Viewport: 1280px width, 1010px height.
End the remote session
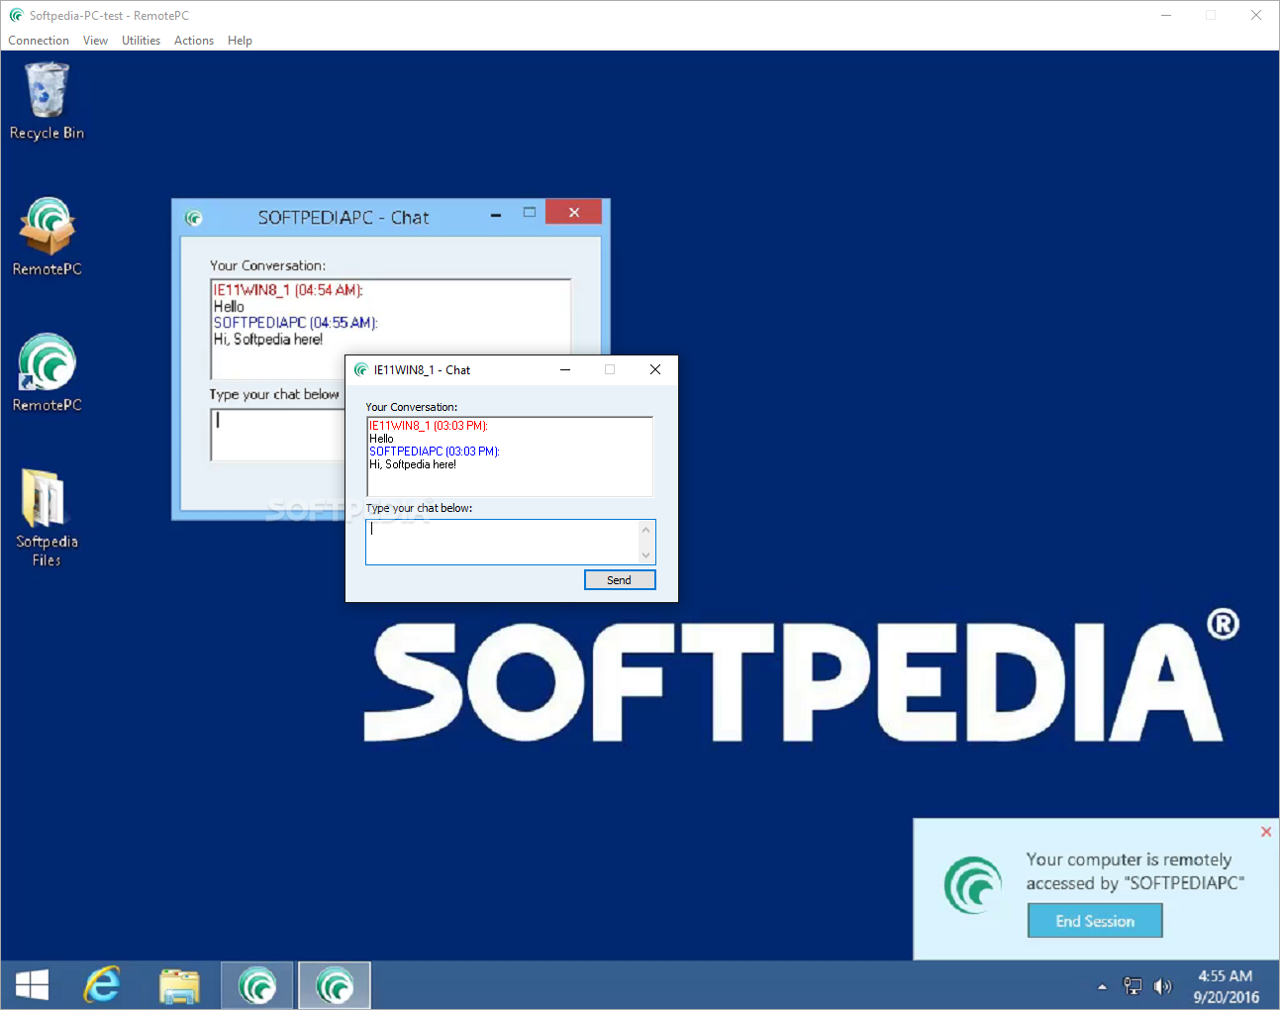1095,921
